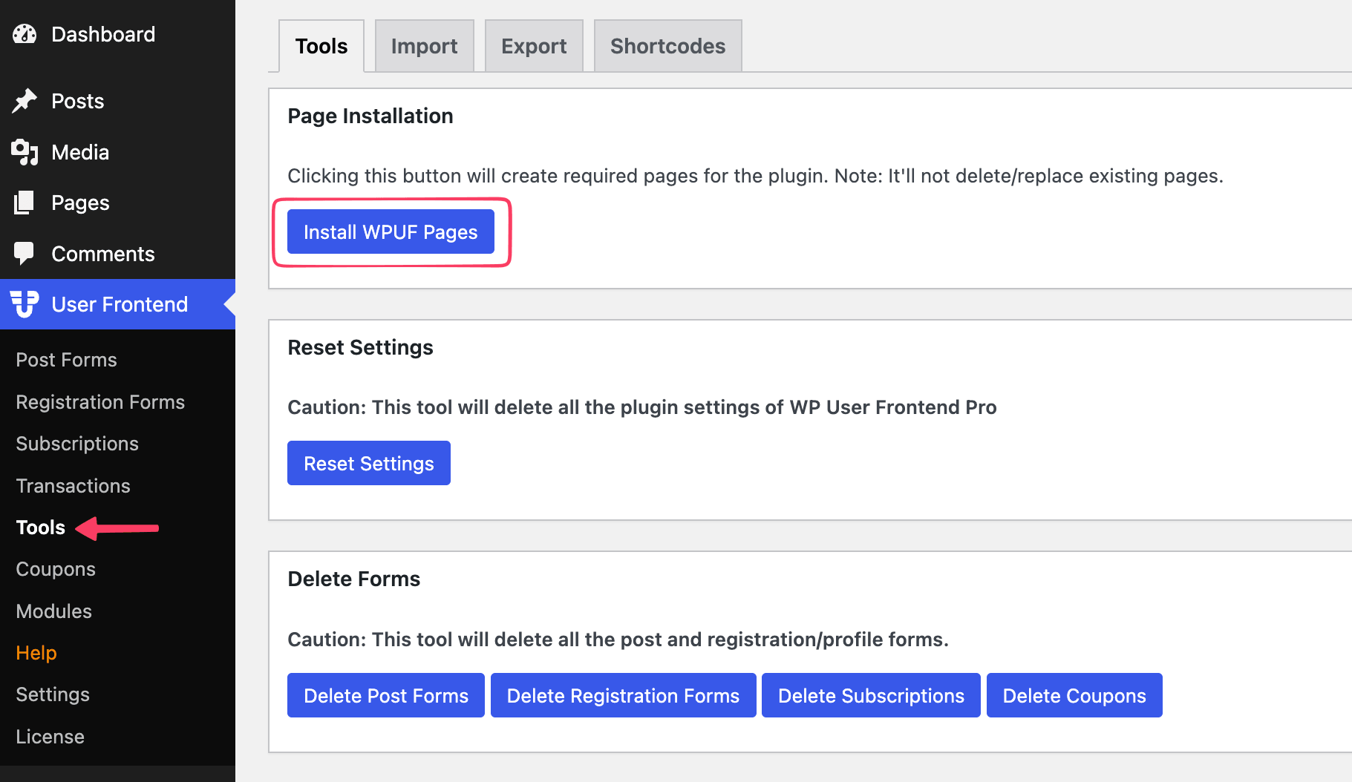Go to the Pages menu item
1352x782 pixels.
pyautogui.click(x=117, y=203)
